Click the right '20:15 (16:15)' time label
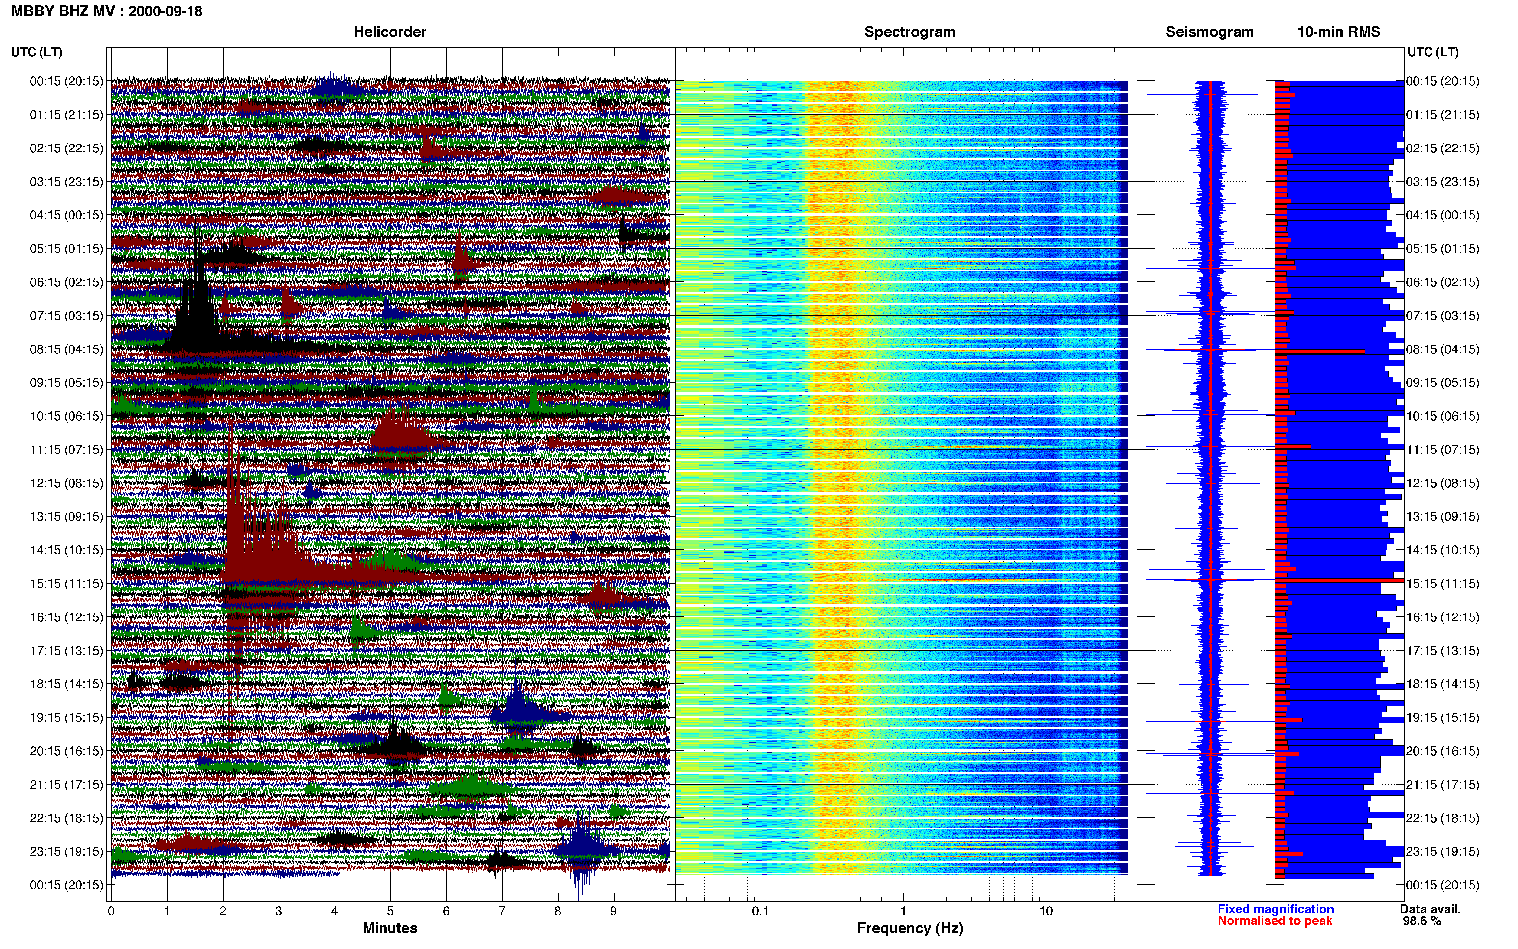 [x=1443, y=751]
